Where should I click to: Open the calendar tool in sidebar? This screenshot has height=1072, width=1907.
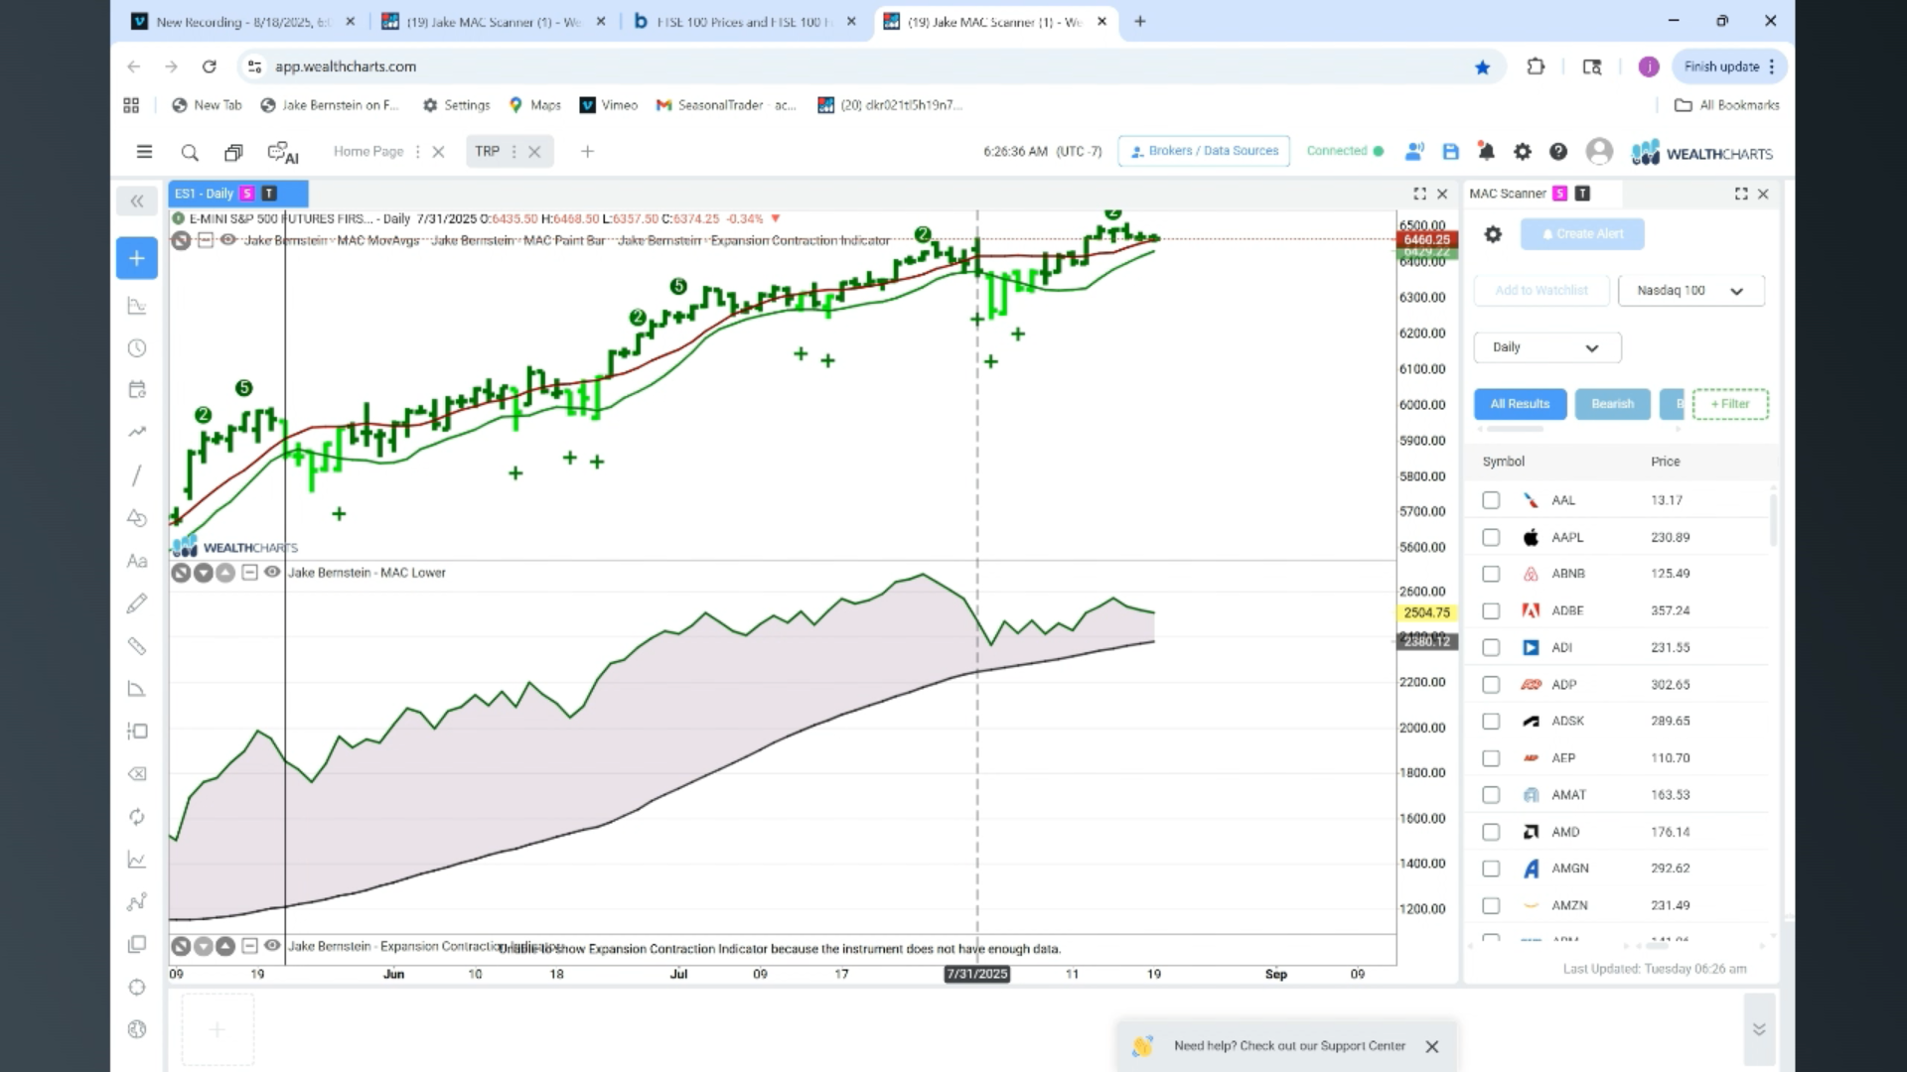pos(137,389)
